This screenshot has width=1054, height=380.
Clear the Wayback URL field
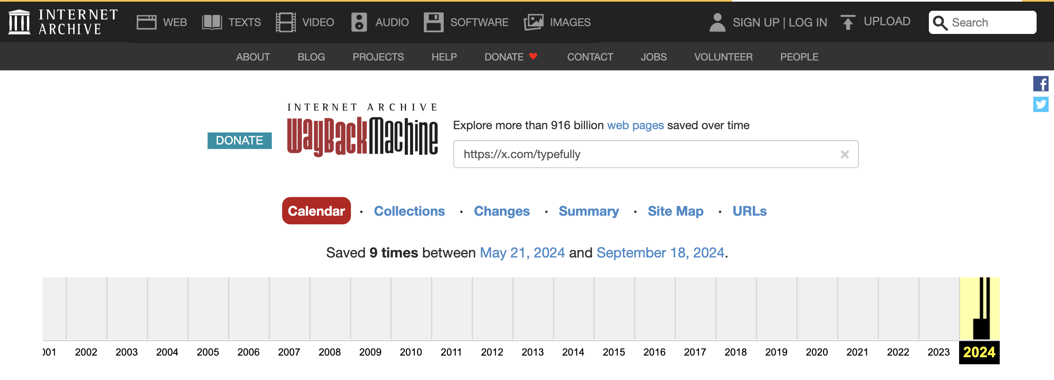pyautogui.click(x=845, y=154)
